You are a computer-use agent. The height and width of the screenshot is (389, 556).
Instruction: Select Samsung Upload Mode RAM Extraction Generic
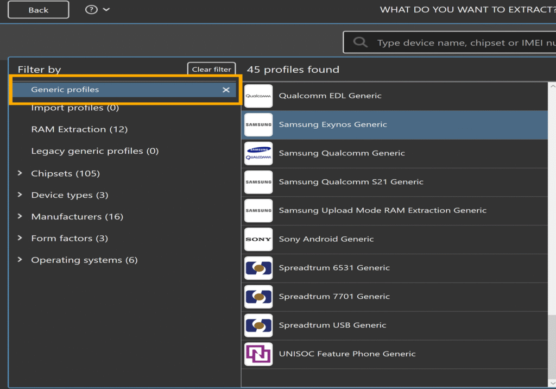(x=382, y=210)
